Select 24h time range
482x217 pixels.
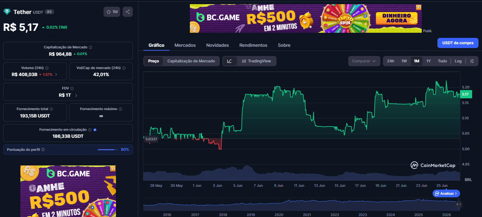point(391,61)
